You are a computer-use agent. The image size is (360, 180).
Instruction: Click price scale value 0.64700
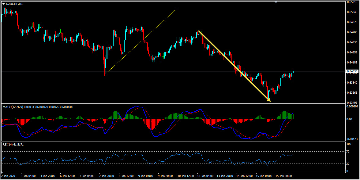click(352, 32)
